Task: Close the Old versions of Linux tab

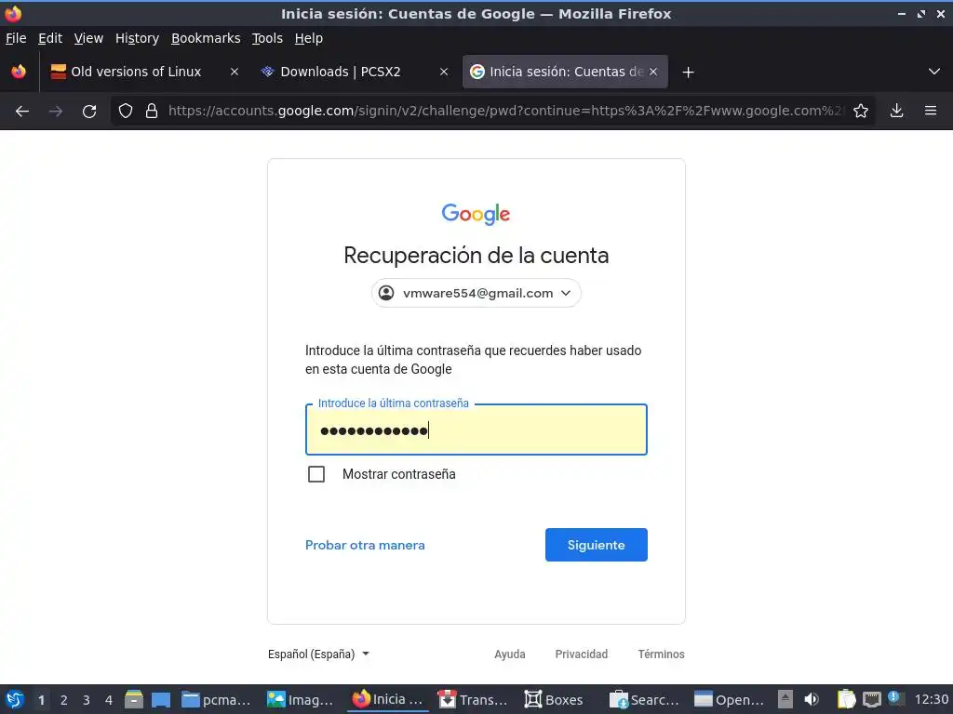Action: tap(234, 72)
